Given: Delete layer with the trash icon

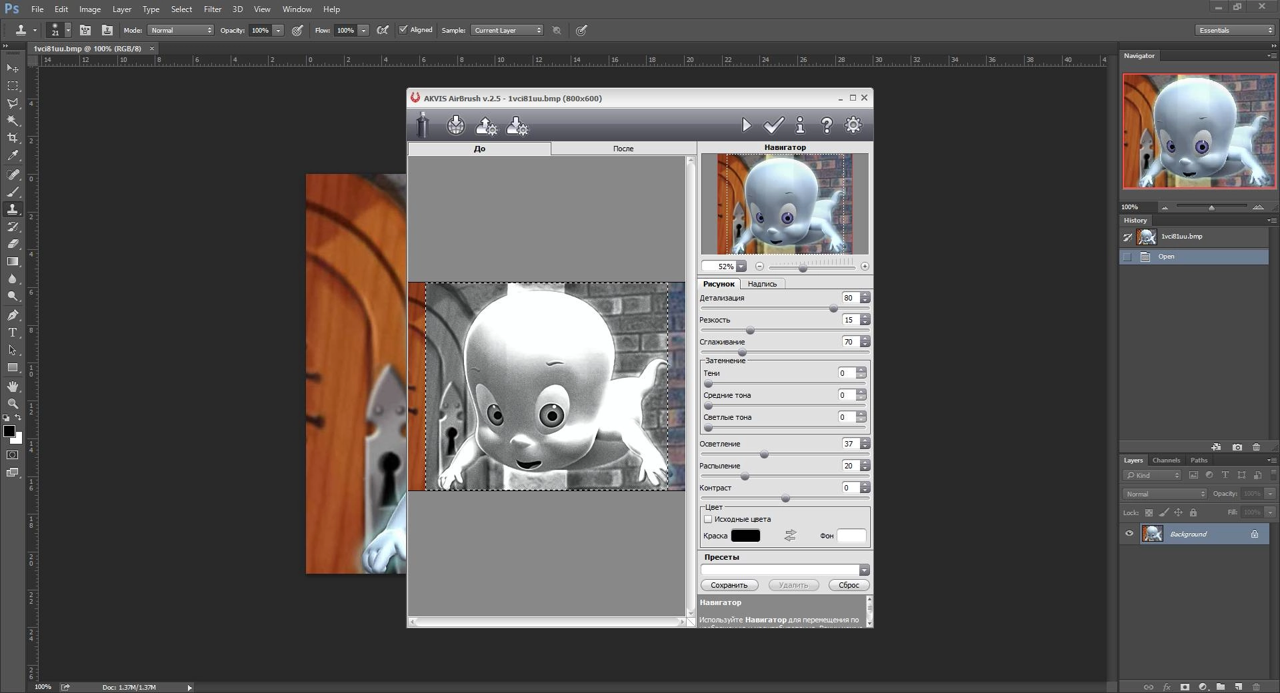Looking at the screenshot, I should (1256, 686).
